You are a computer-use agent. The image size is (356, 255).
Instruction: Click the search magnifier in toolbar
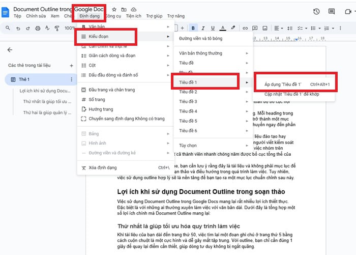(x=8, y=28)
